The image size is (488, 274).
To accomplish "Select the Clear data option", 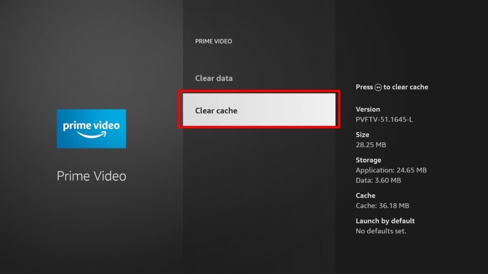I will 213,78.
